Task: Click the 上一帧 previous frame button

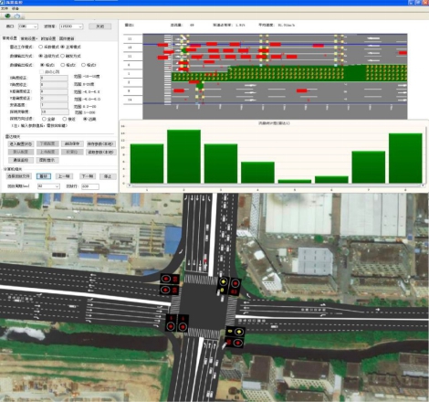Action: [64, 176]
